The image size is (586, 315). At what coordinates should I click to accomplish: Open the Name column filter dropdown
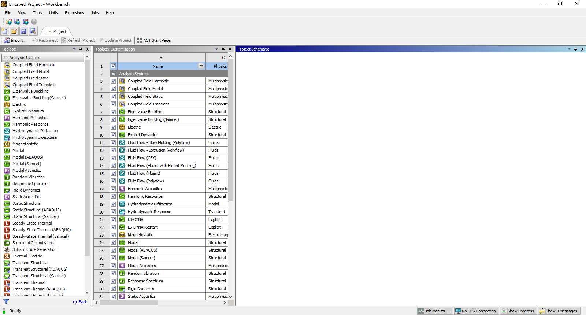201,66
